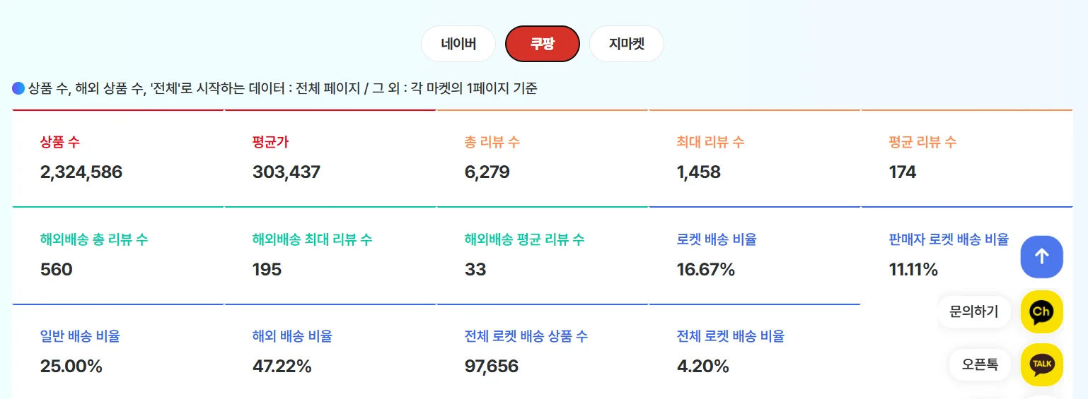Switch to the 네이버 market tab
Screen dimensions: 1088x399
(458, 44)
